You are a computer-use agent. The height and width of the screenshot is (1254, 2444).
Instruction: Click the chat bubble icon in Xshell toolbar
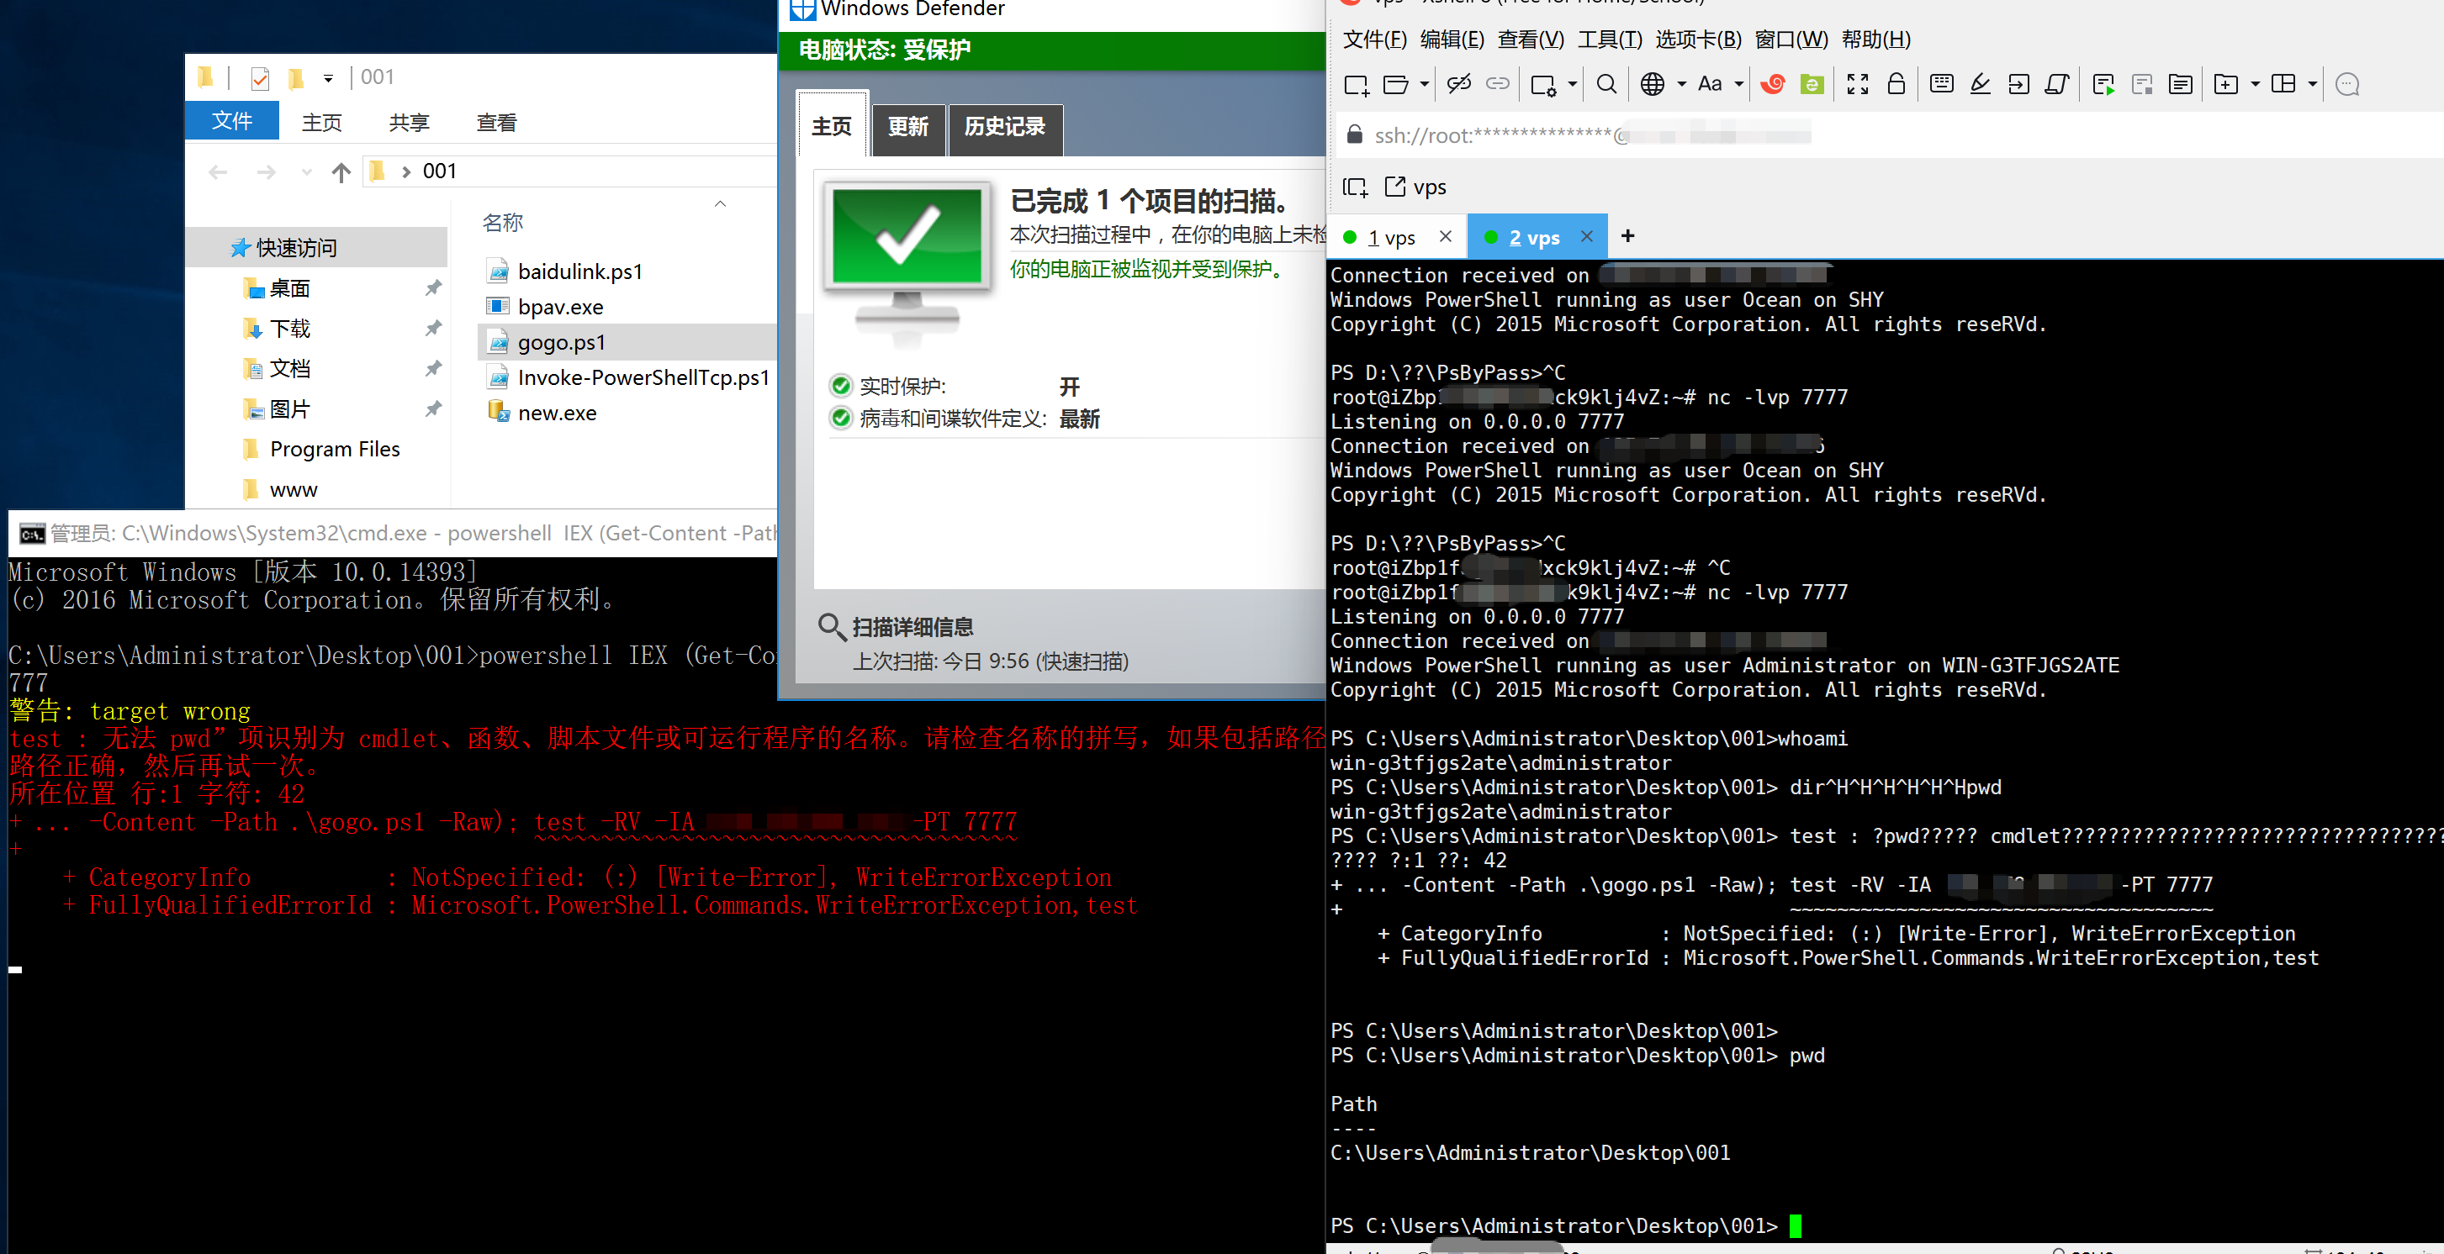tap(2346, 84)
